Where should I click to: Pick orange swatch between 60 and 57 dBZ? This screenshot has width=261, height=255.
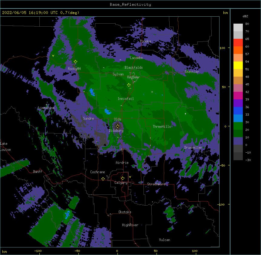pos(238,50)
